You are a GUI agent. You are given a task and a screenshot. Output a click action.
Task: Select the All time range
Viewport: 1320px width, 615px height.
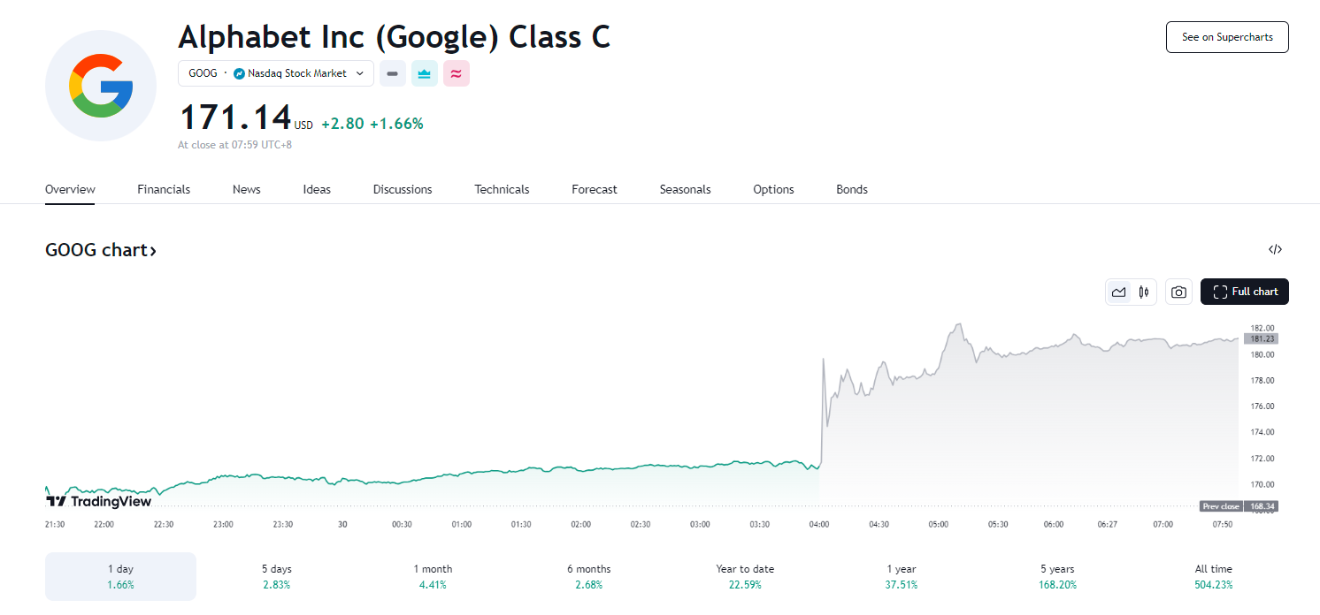point(1213,576)
